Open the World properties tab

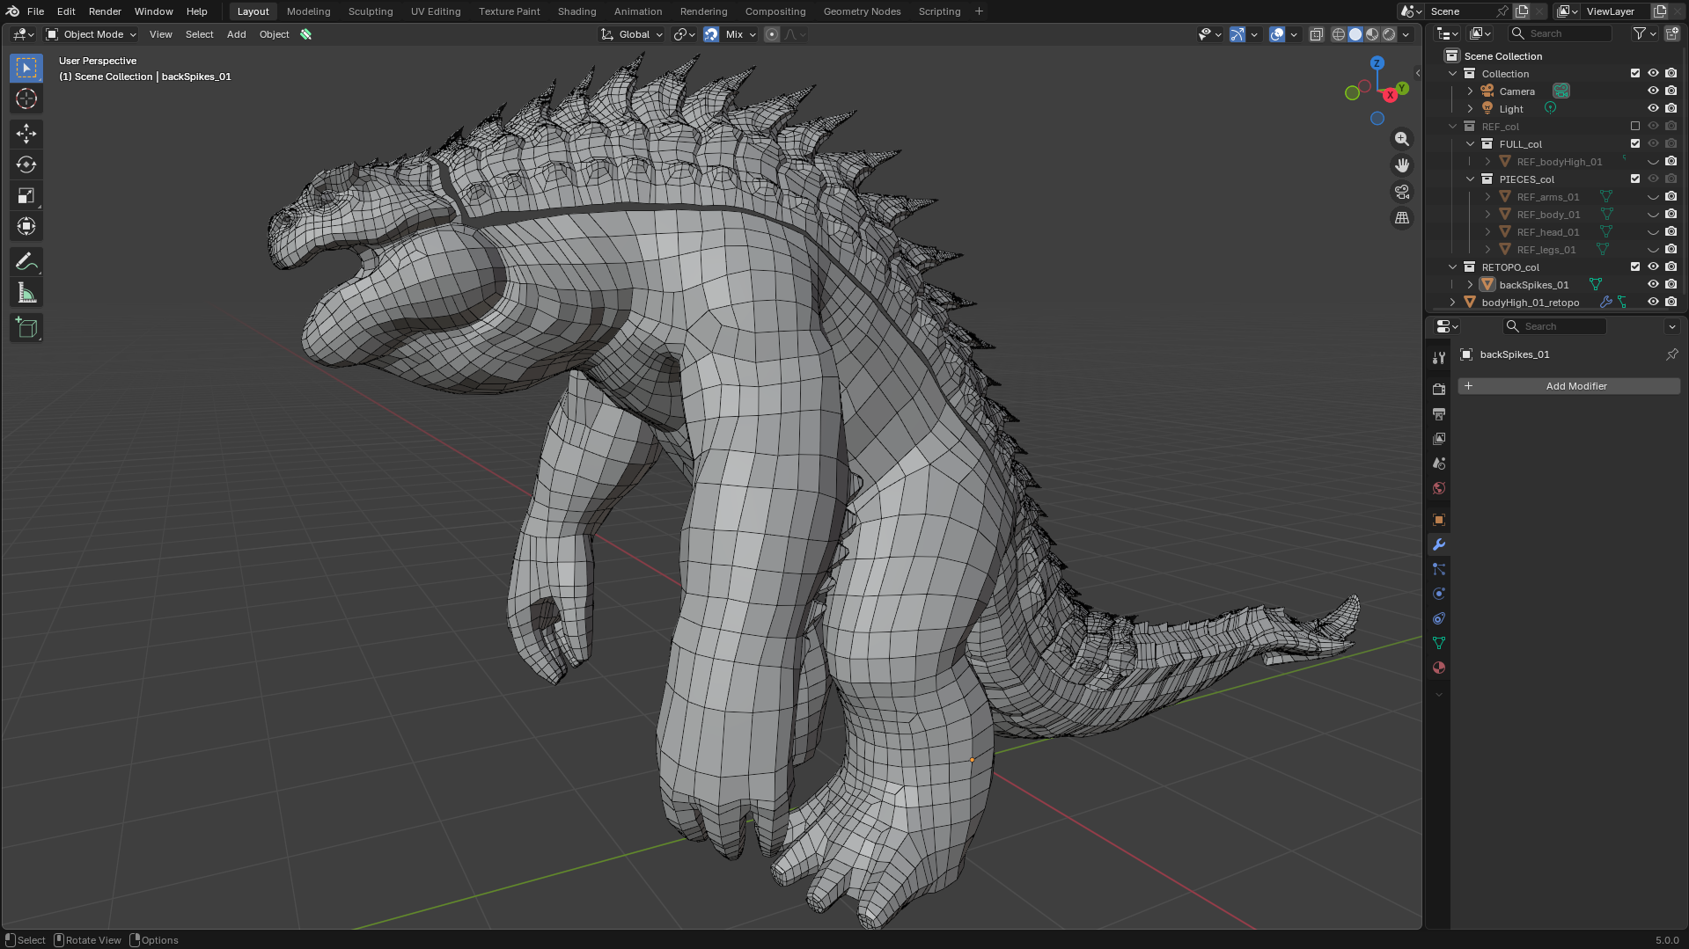click(1439, 488)
